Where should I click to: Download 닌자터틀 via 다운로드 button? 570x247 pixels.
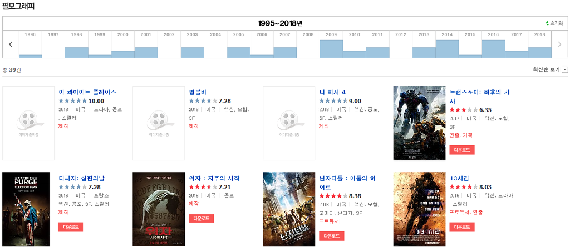coord(332,236)
